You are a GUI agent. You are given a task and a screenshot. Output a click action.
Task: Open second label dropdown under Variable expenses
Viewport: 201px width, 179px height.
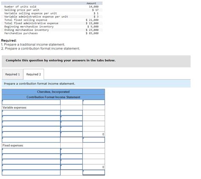pyautogui.click(x=31, y=118)
